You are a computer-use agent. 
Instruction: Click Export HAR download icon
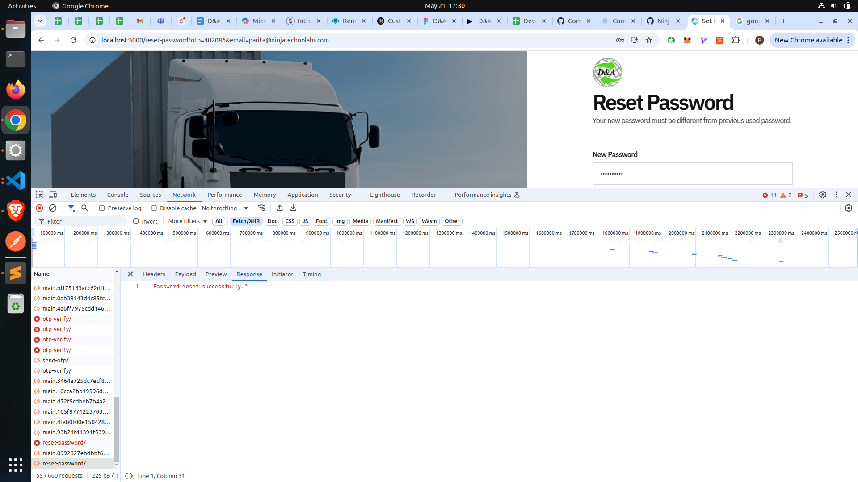point(293,208)
